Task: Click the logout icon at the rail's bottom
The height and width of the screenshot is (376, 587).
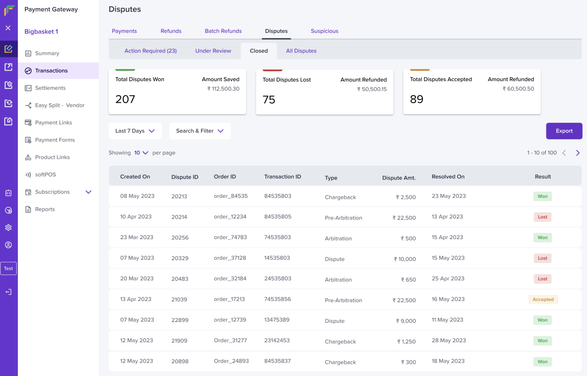Action: (x=8, y=292)
